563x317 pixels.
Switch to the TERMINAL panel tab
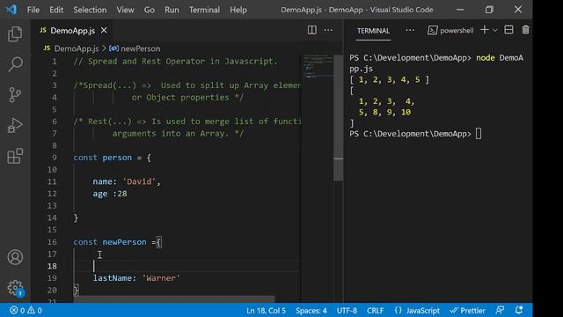pyautogui.click(x=373, y=31)
